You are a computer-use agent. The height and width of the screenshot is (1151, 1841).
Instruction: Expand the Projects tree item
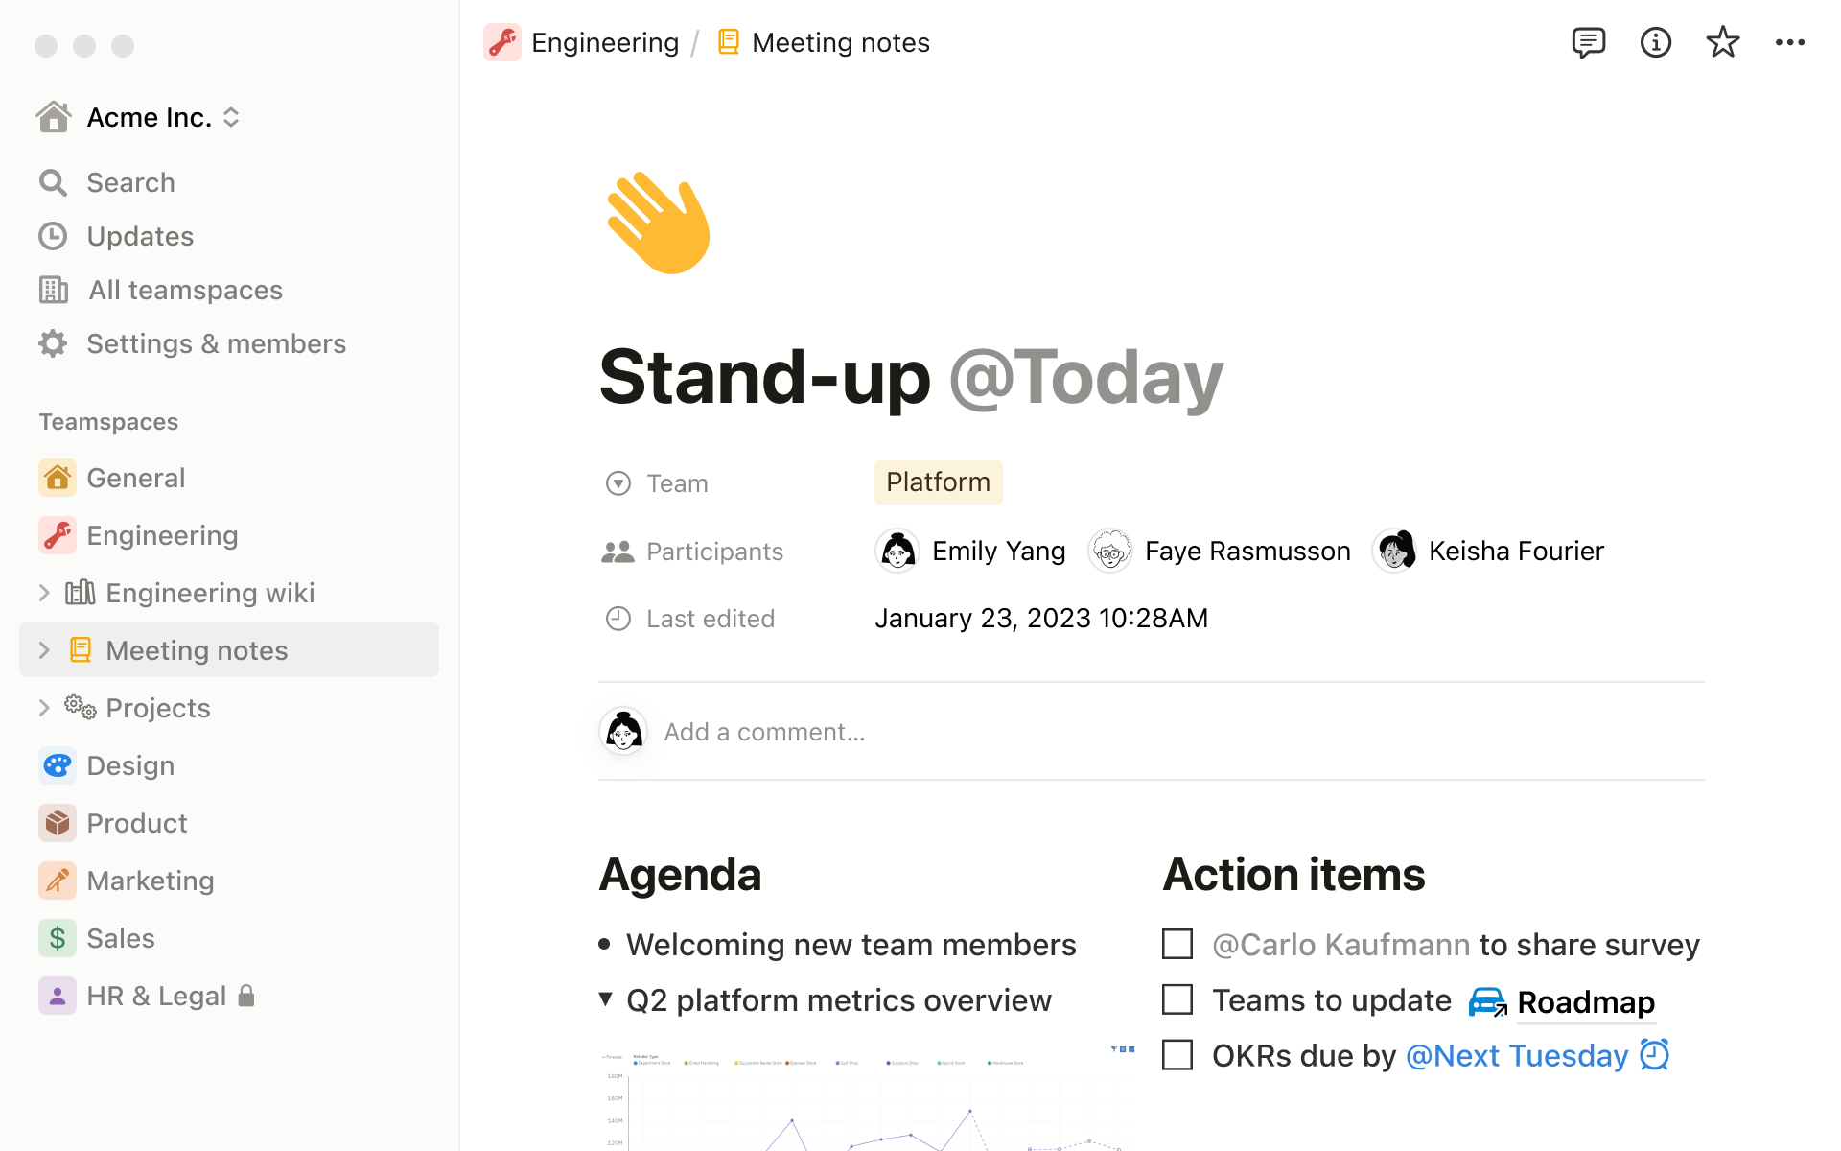[42, 707]
